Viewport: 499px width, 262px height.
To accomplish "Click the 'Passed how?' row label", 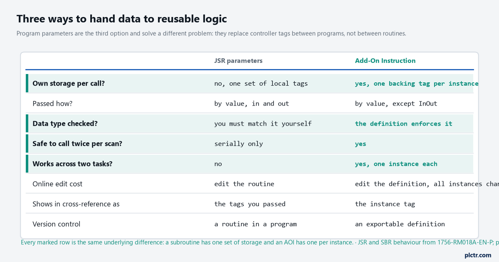I will click(x=52, y=104).
